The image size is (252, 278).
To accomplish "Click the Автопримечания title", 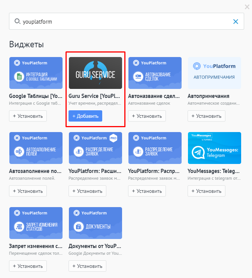I will [208, 96].
